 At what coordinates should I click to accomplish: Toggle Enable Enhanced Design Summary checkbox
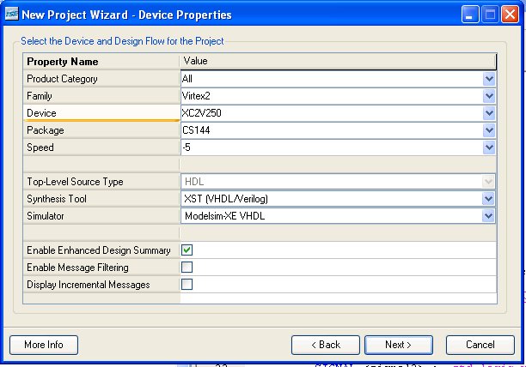(x=187, y=250)
